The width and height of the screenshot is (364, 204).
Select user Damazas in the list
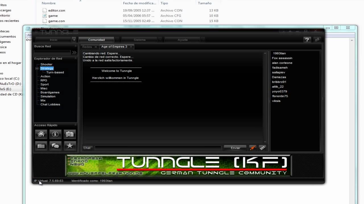pos(279,77)
